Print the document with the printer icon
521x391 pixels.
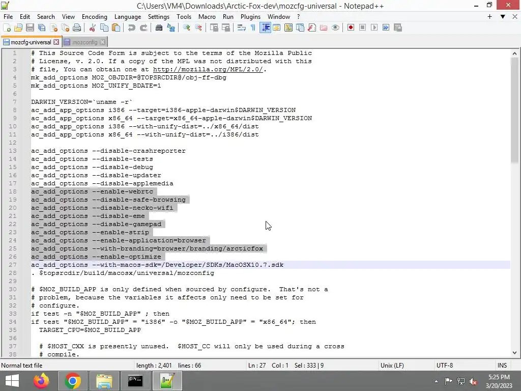coord(77,27)
